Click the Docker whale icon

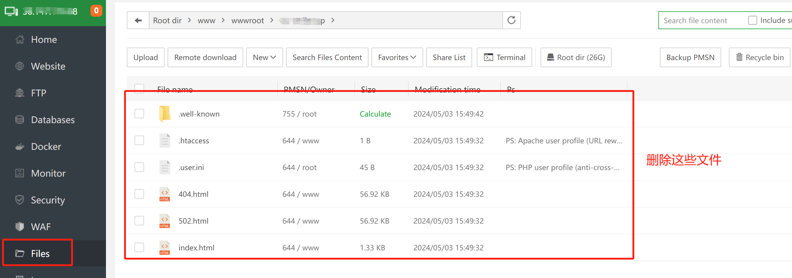coord(20,147)
